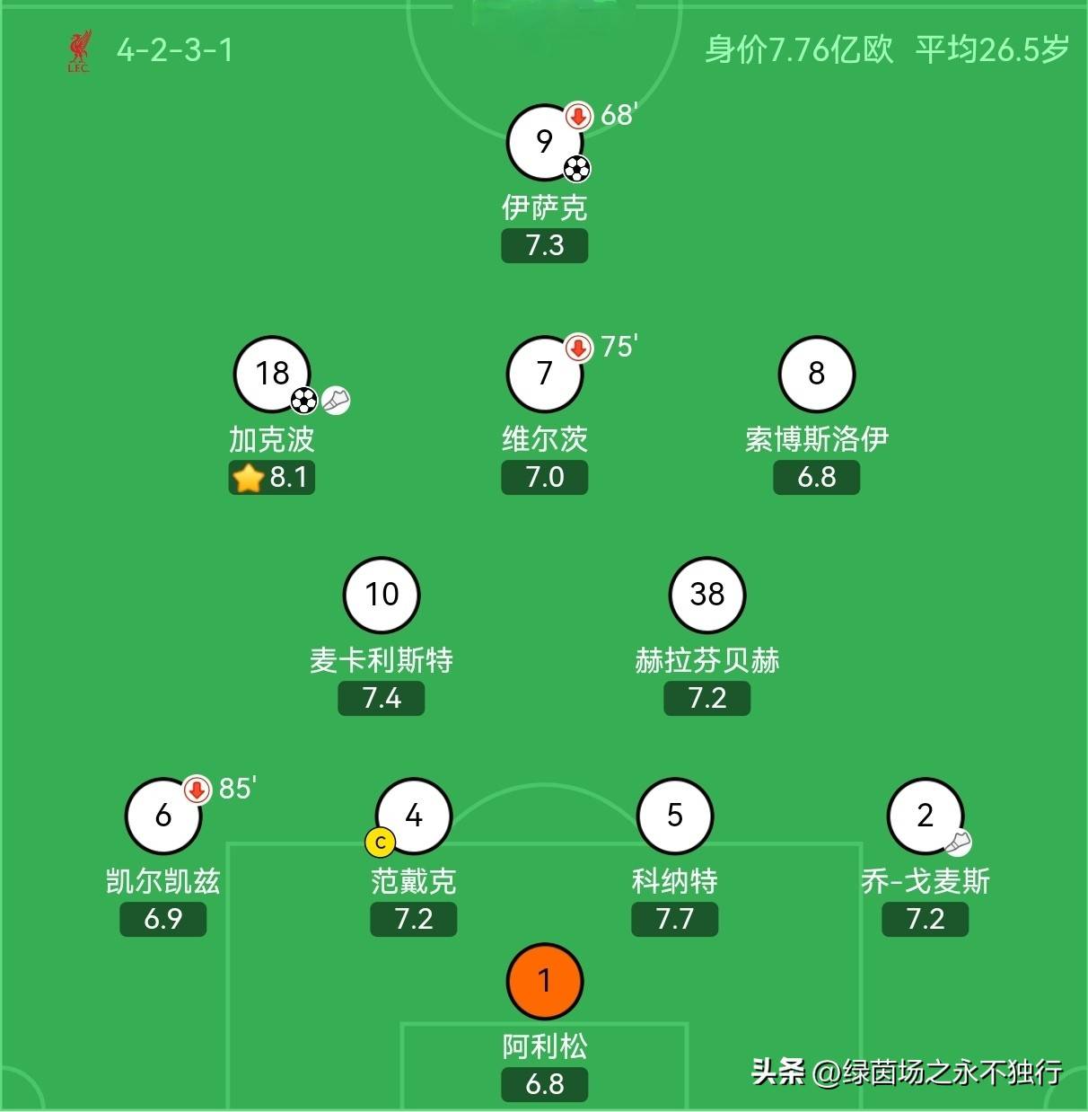
Task: Click player name 凯尔凯兹
Action: (163, 881)
